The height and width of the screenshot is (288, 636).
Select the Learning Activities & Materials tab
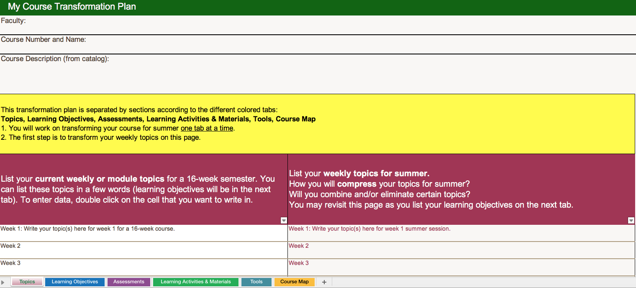pyautogui.click(x=195, y=282)
